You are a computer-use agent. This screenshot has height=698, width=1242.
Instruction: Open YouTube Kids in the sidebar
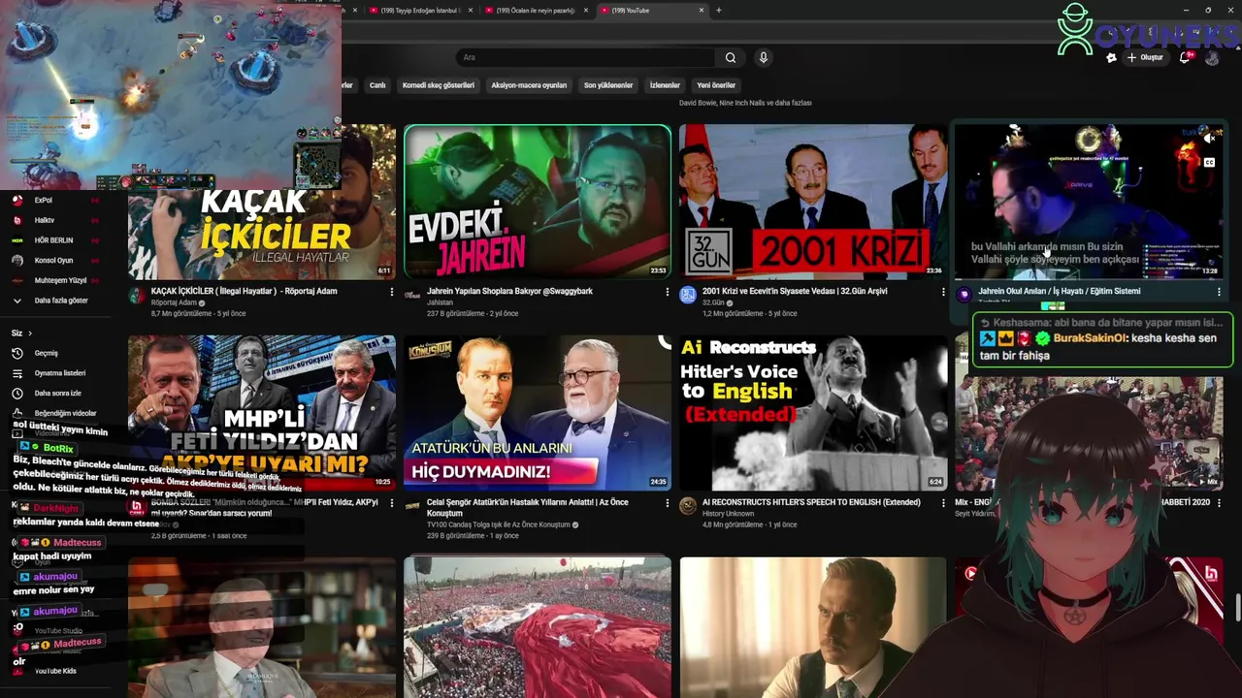pos(55,671)
